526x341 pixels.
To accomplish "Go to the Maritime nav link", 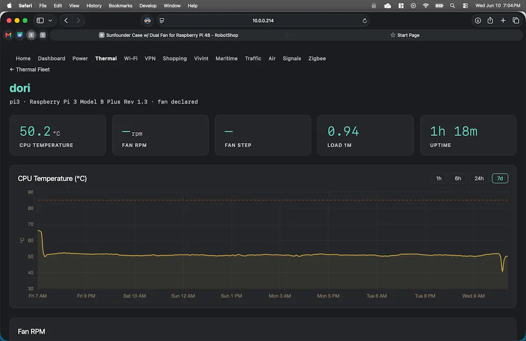I will [x=227, y=58].
